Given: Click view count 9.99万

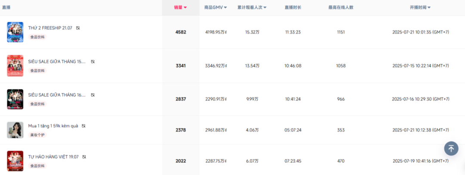Looking at the screenshot, I should click(252, 99).
